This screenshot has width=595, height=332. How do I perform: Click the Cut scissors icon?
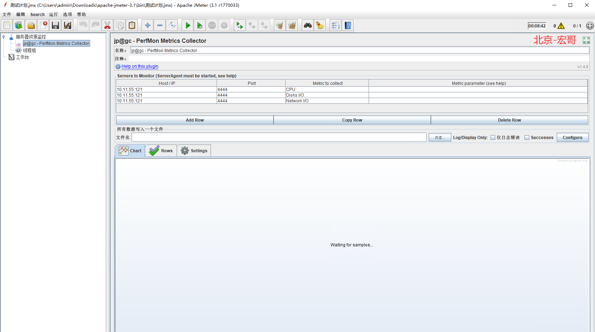pyautogui.click(x=108, y=25)
